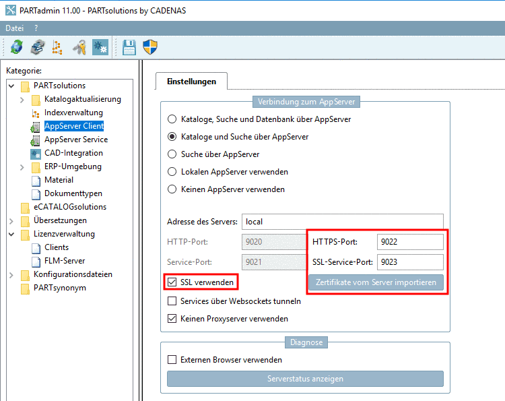505x401 pixels.
Task: Click the Dokumenttypen document icon
Action: (x=36, y=194)
